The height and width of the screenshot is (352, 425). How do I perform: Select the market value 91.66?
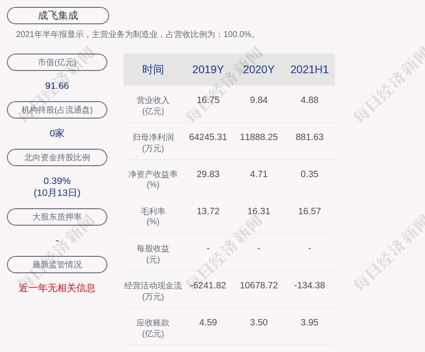(57, 86)
